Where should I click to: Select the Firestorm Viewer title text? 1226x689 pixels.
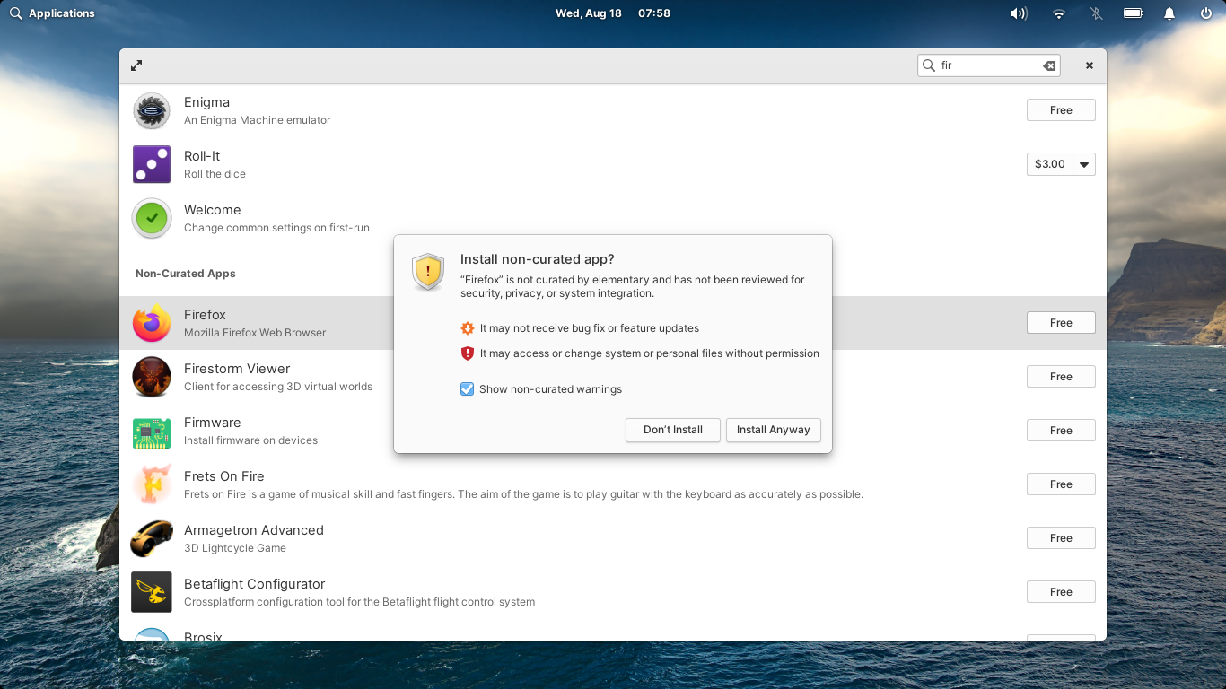coord(237,369)
